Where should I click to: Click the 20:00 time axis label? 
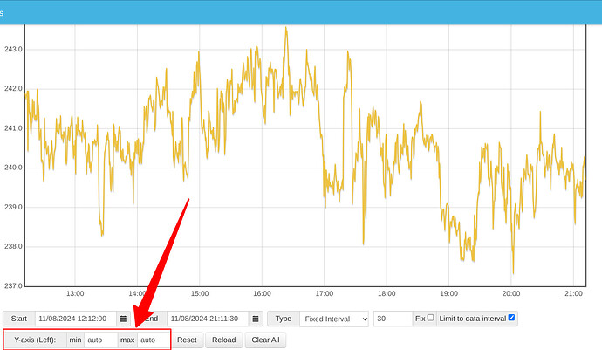click(x=511, y=293)
